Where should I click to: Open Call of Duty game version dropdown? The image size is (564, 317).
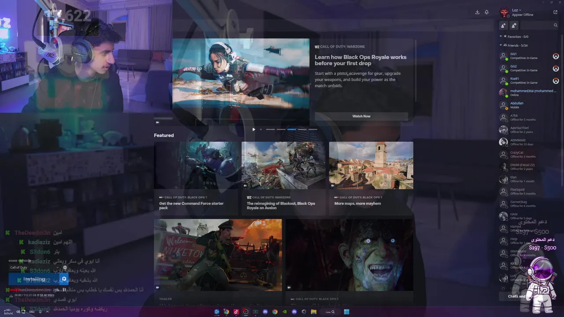click(34, 267)
